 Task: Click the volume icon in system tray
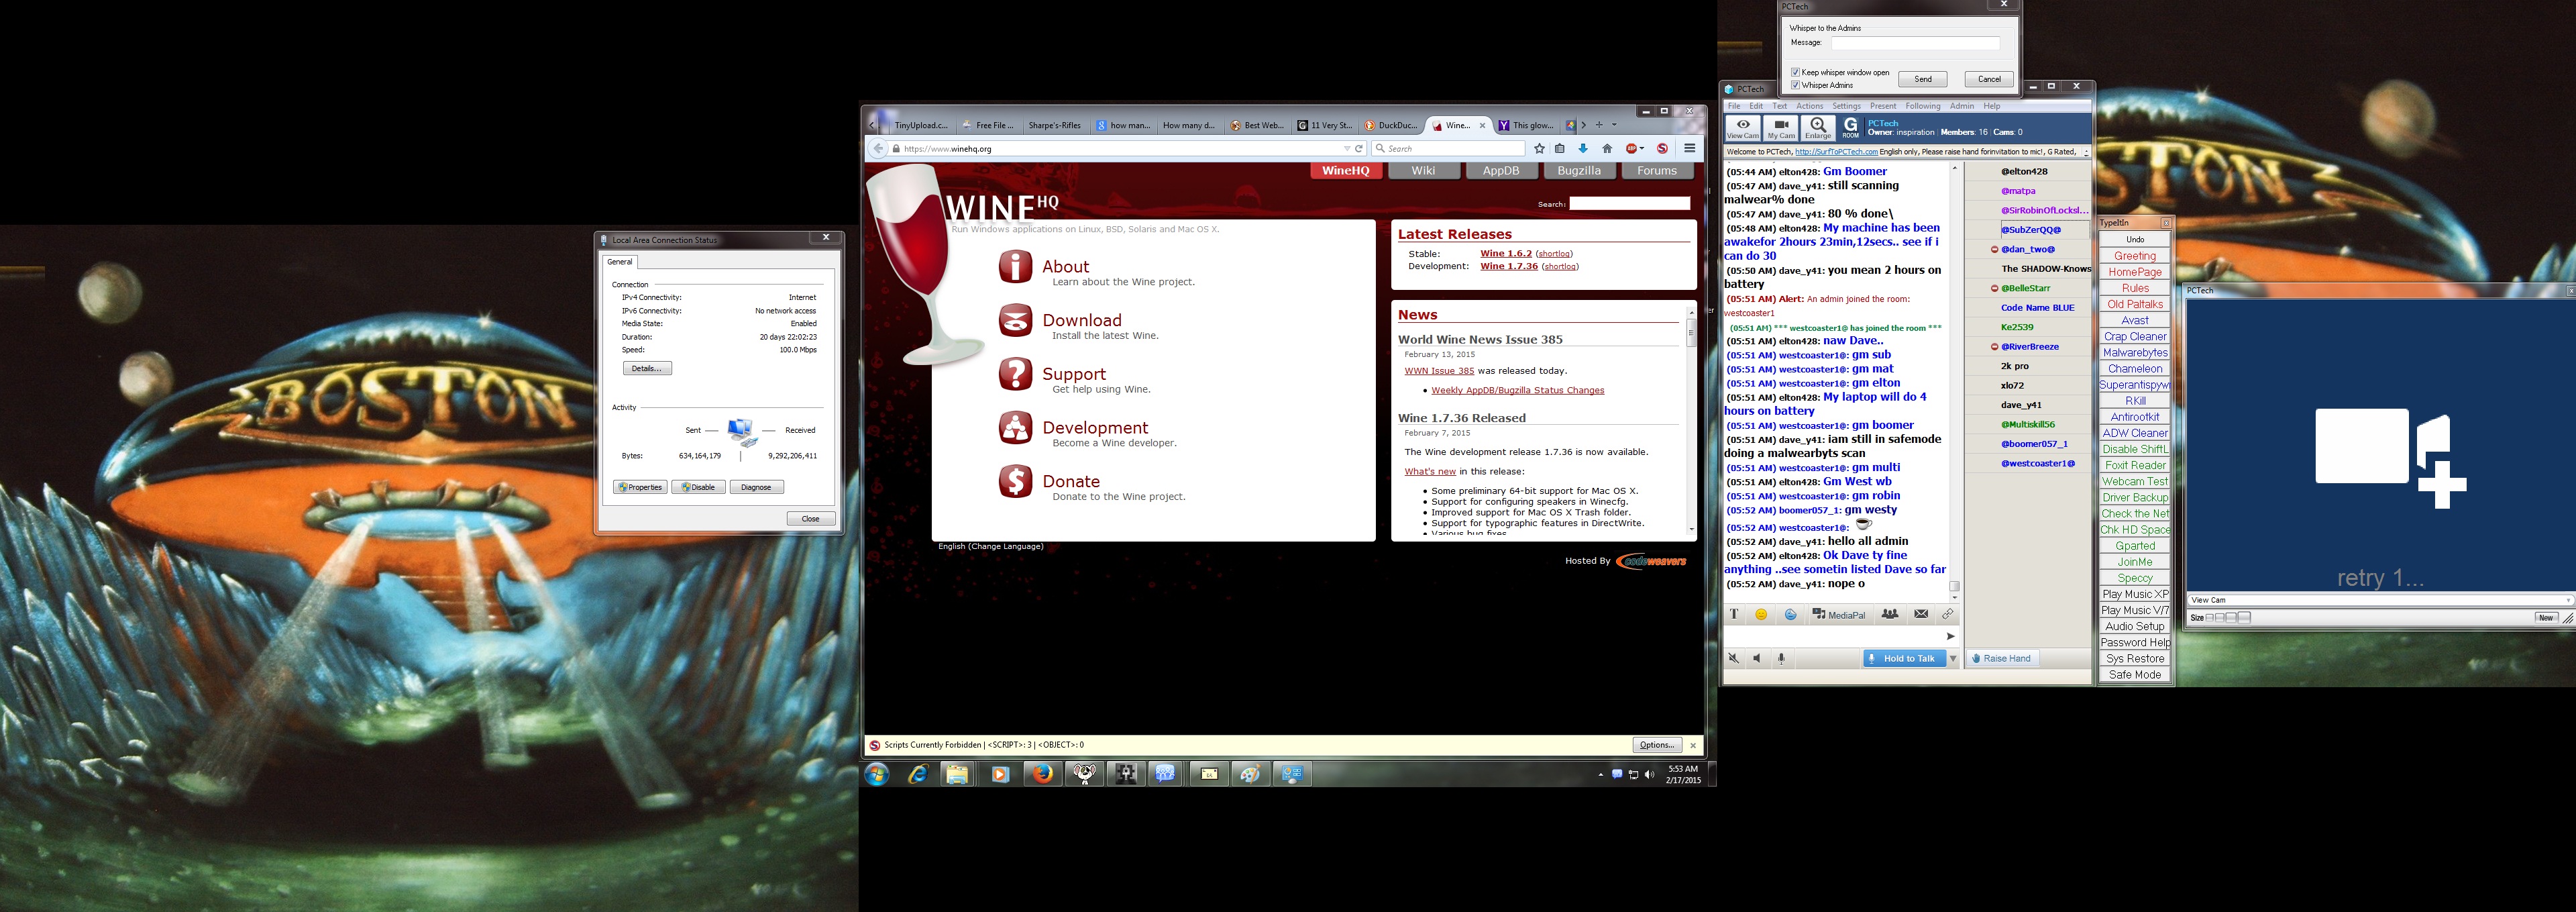1649,775
